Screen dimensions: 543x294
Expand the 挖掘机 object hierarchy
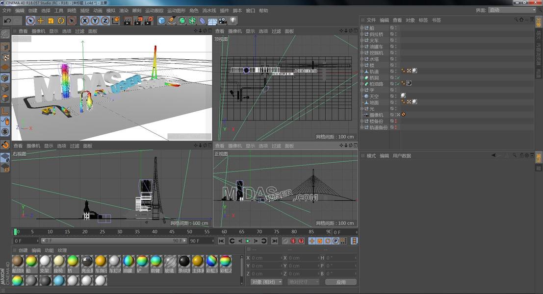[x=362, y=53]
